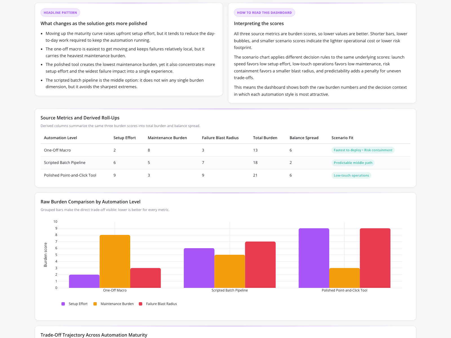Click the HOW TO READ THIS DASHBOARD badge
The image size is (451, 338).
[x=264, y=13]
